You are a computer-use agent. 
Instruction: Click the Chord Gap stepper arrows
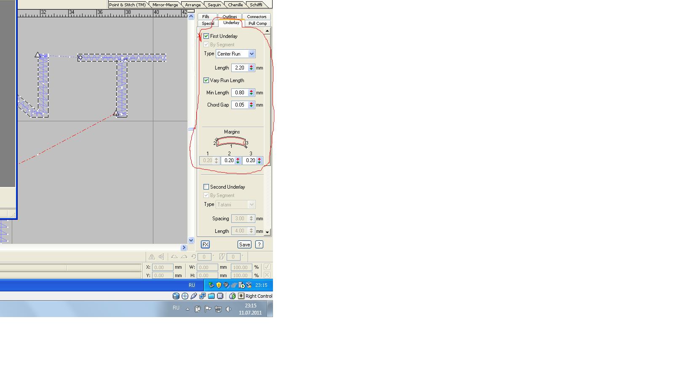click(251, 105)
